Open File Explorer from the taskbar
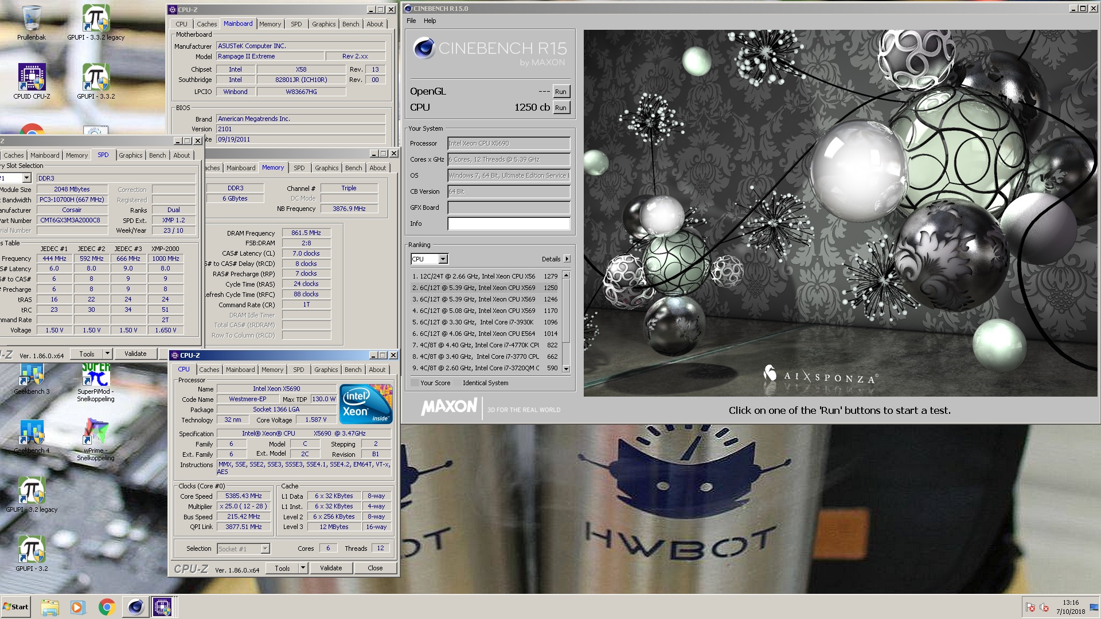This screenshot has height=619, width=1101. (50, 607)
